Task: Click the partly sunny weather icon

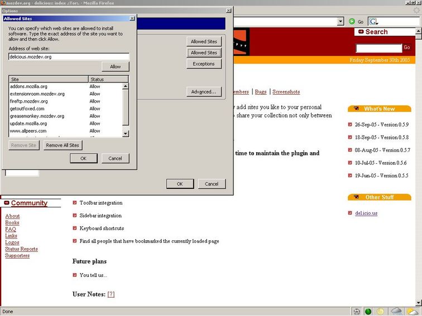Action: [413, 312]
